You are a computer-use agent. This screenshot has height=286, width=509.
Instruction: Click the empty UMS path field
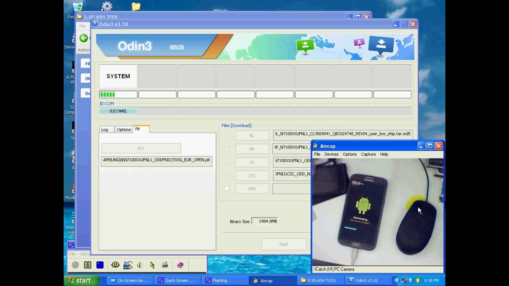pyautogui.click(x=291, y=189)
